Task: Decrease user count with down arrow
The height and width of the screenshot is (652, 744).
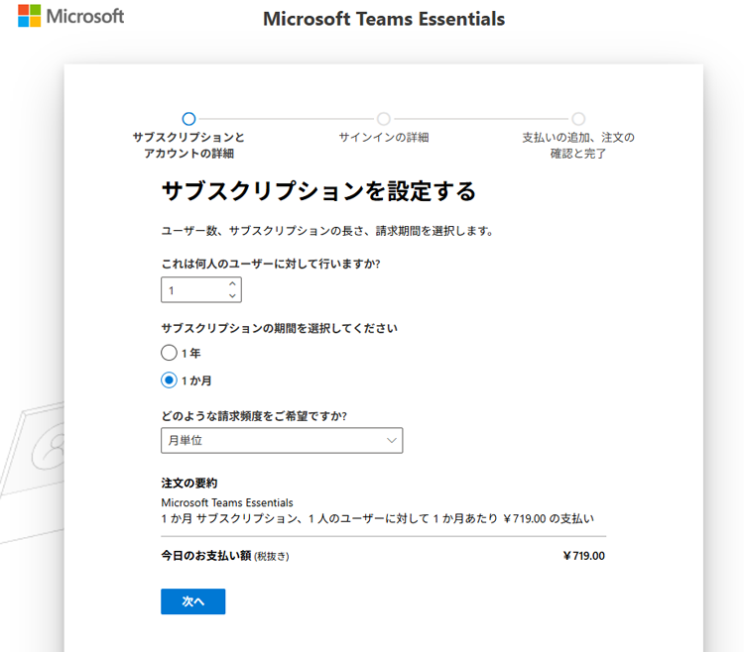Action: [232, 295]
